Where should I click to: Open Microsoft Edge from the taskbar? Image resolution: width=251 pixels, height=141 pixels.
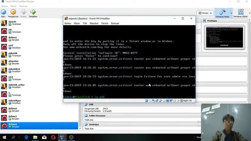tap(26, 137)
